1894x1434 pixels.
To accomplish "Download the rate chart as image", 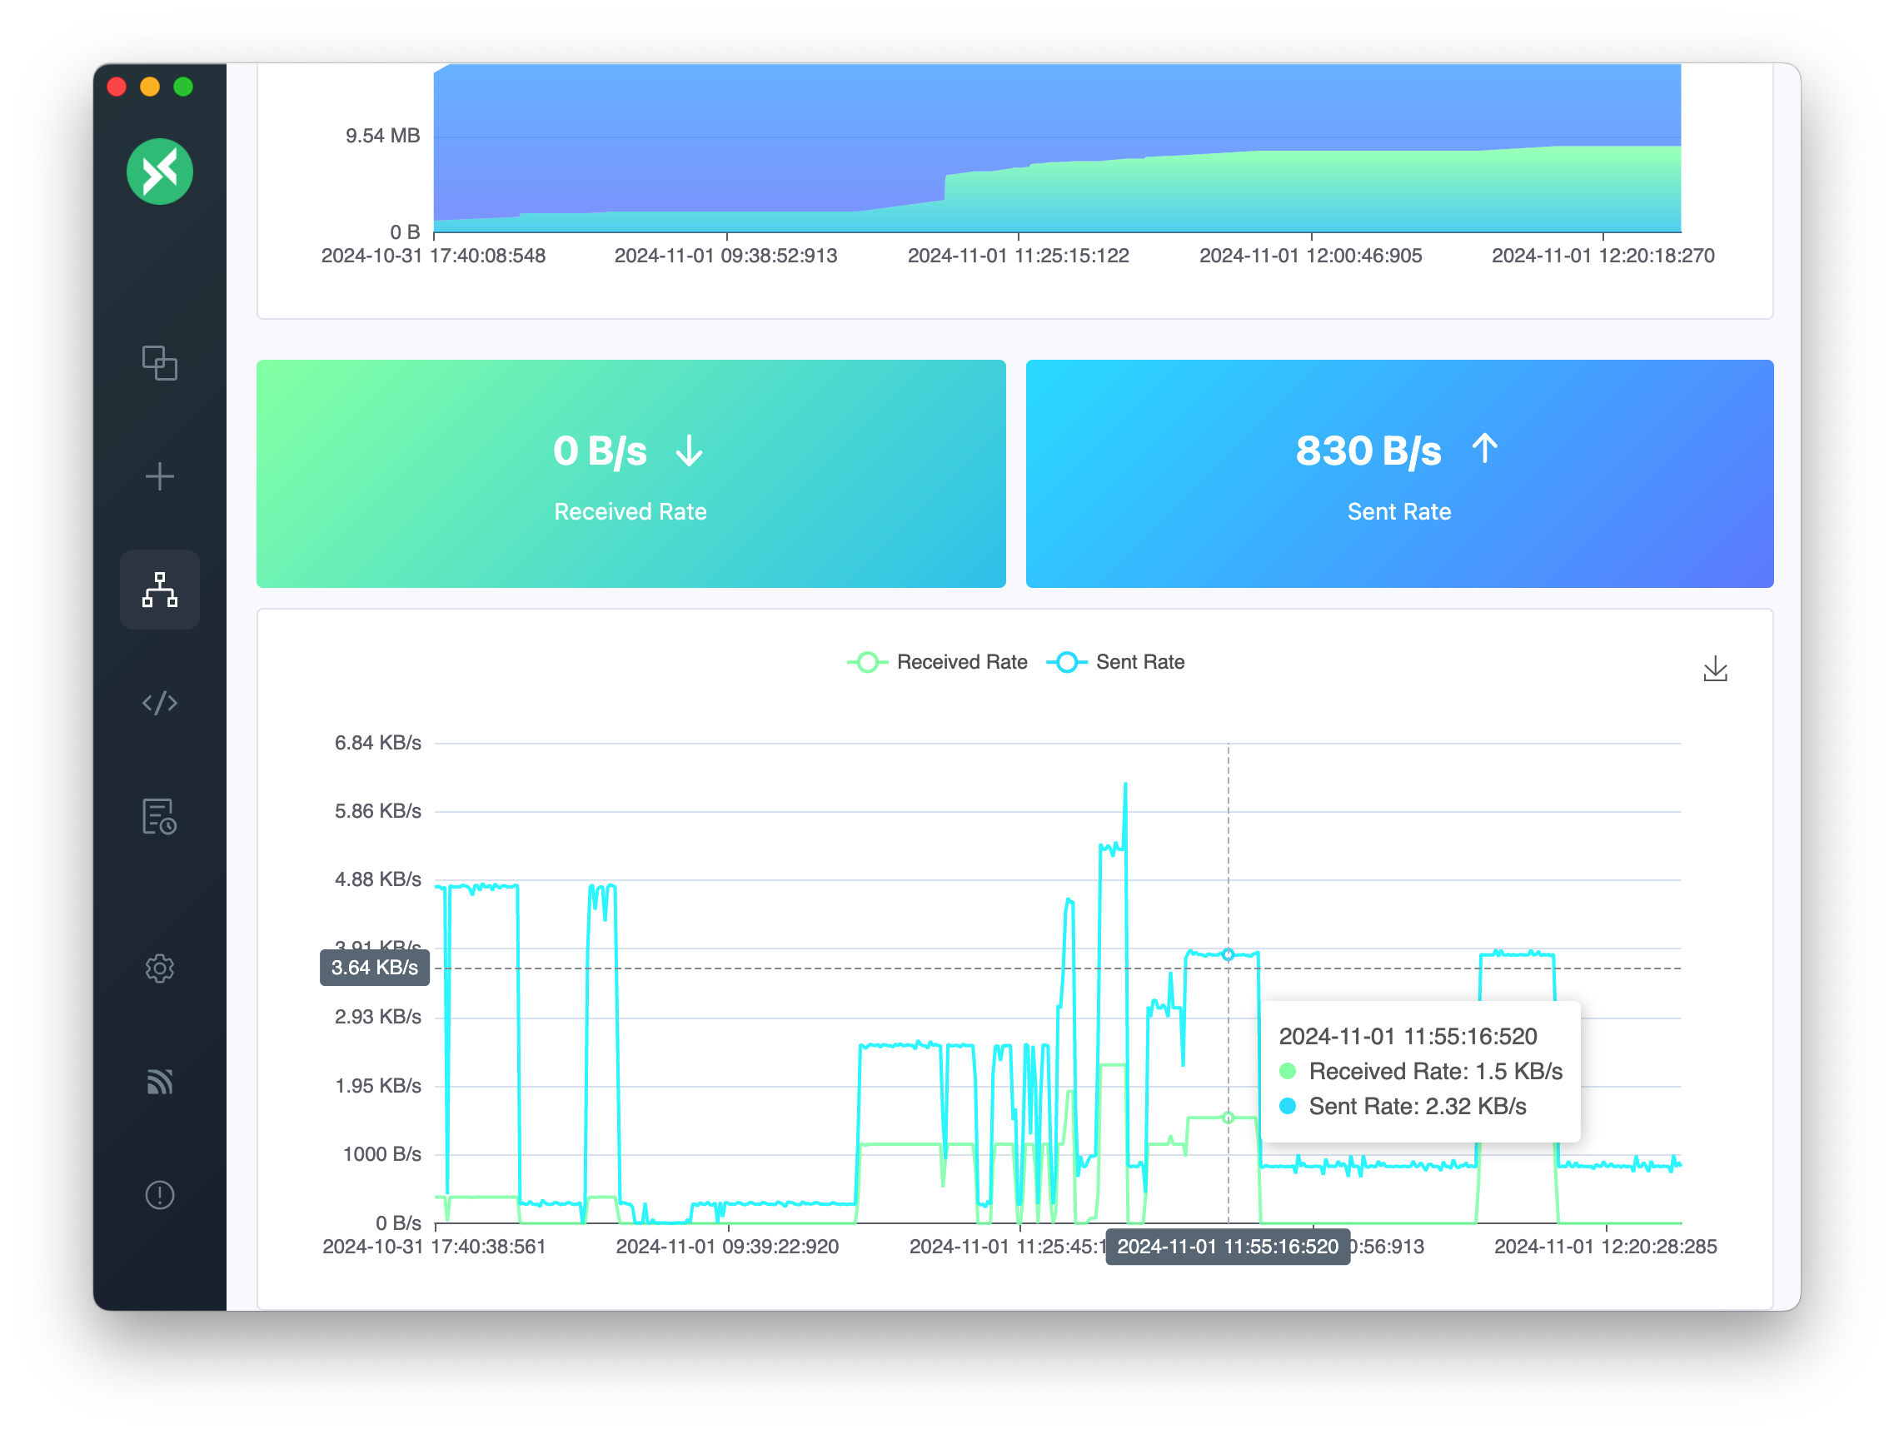I will click(x=1714, y=670).
